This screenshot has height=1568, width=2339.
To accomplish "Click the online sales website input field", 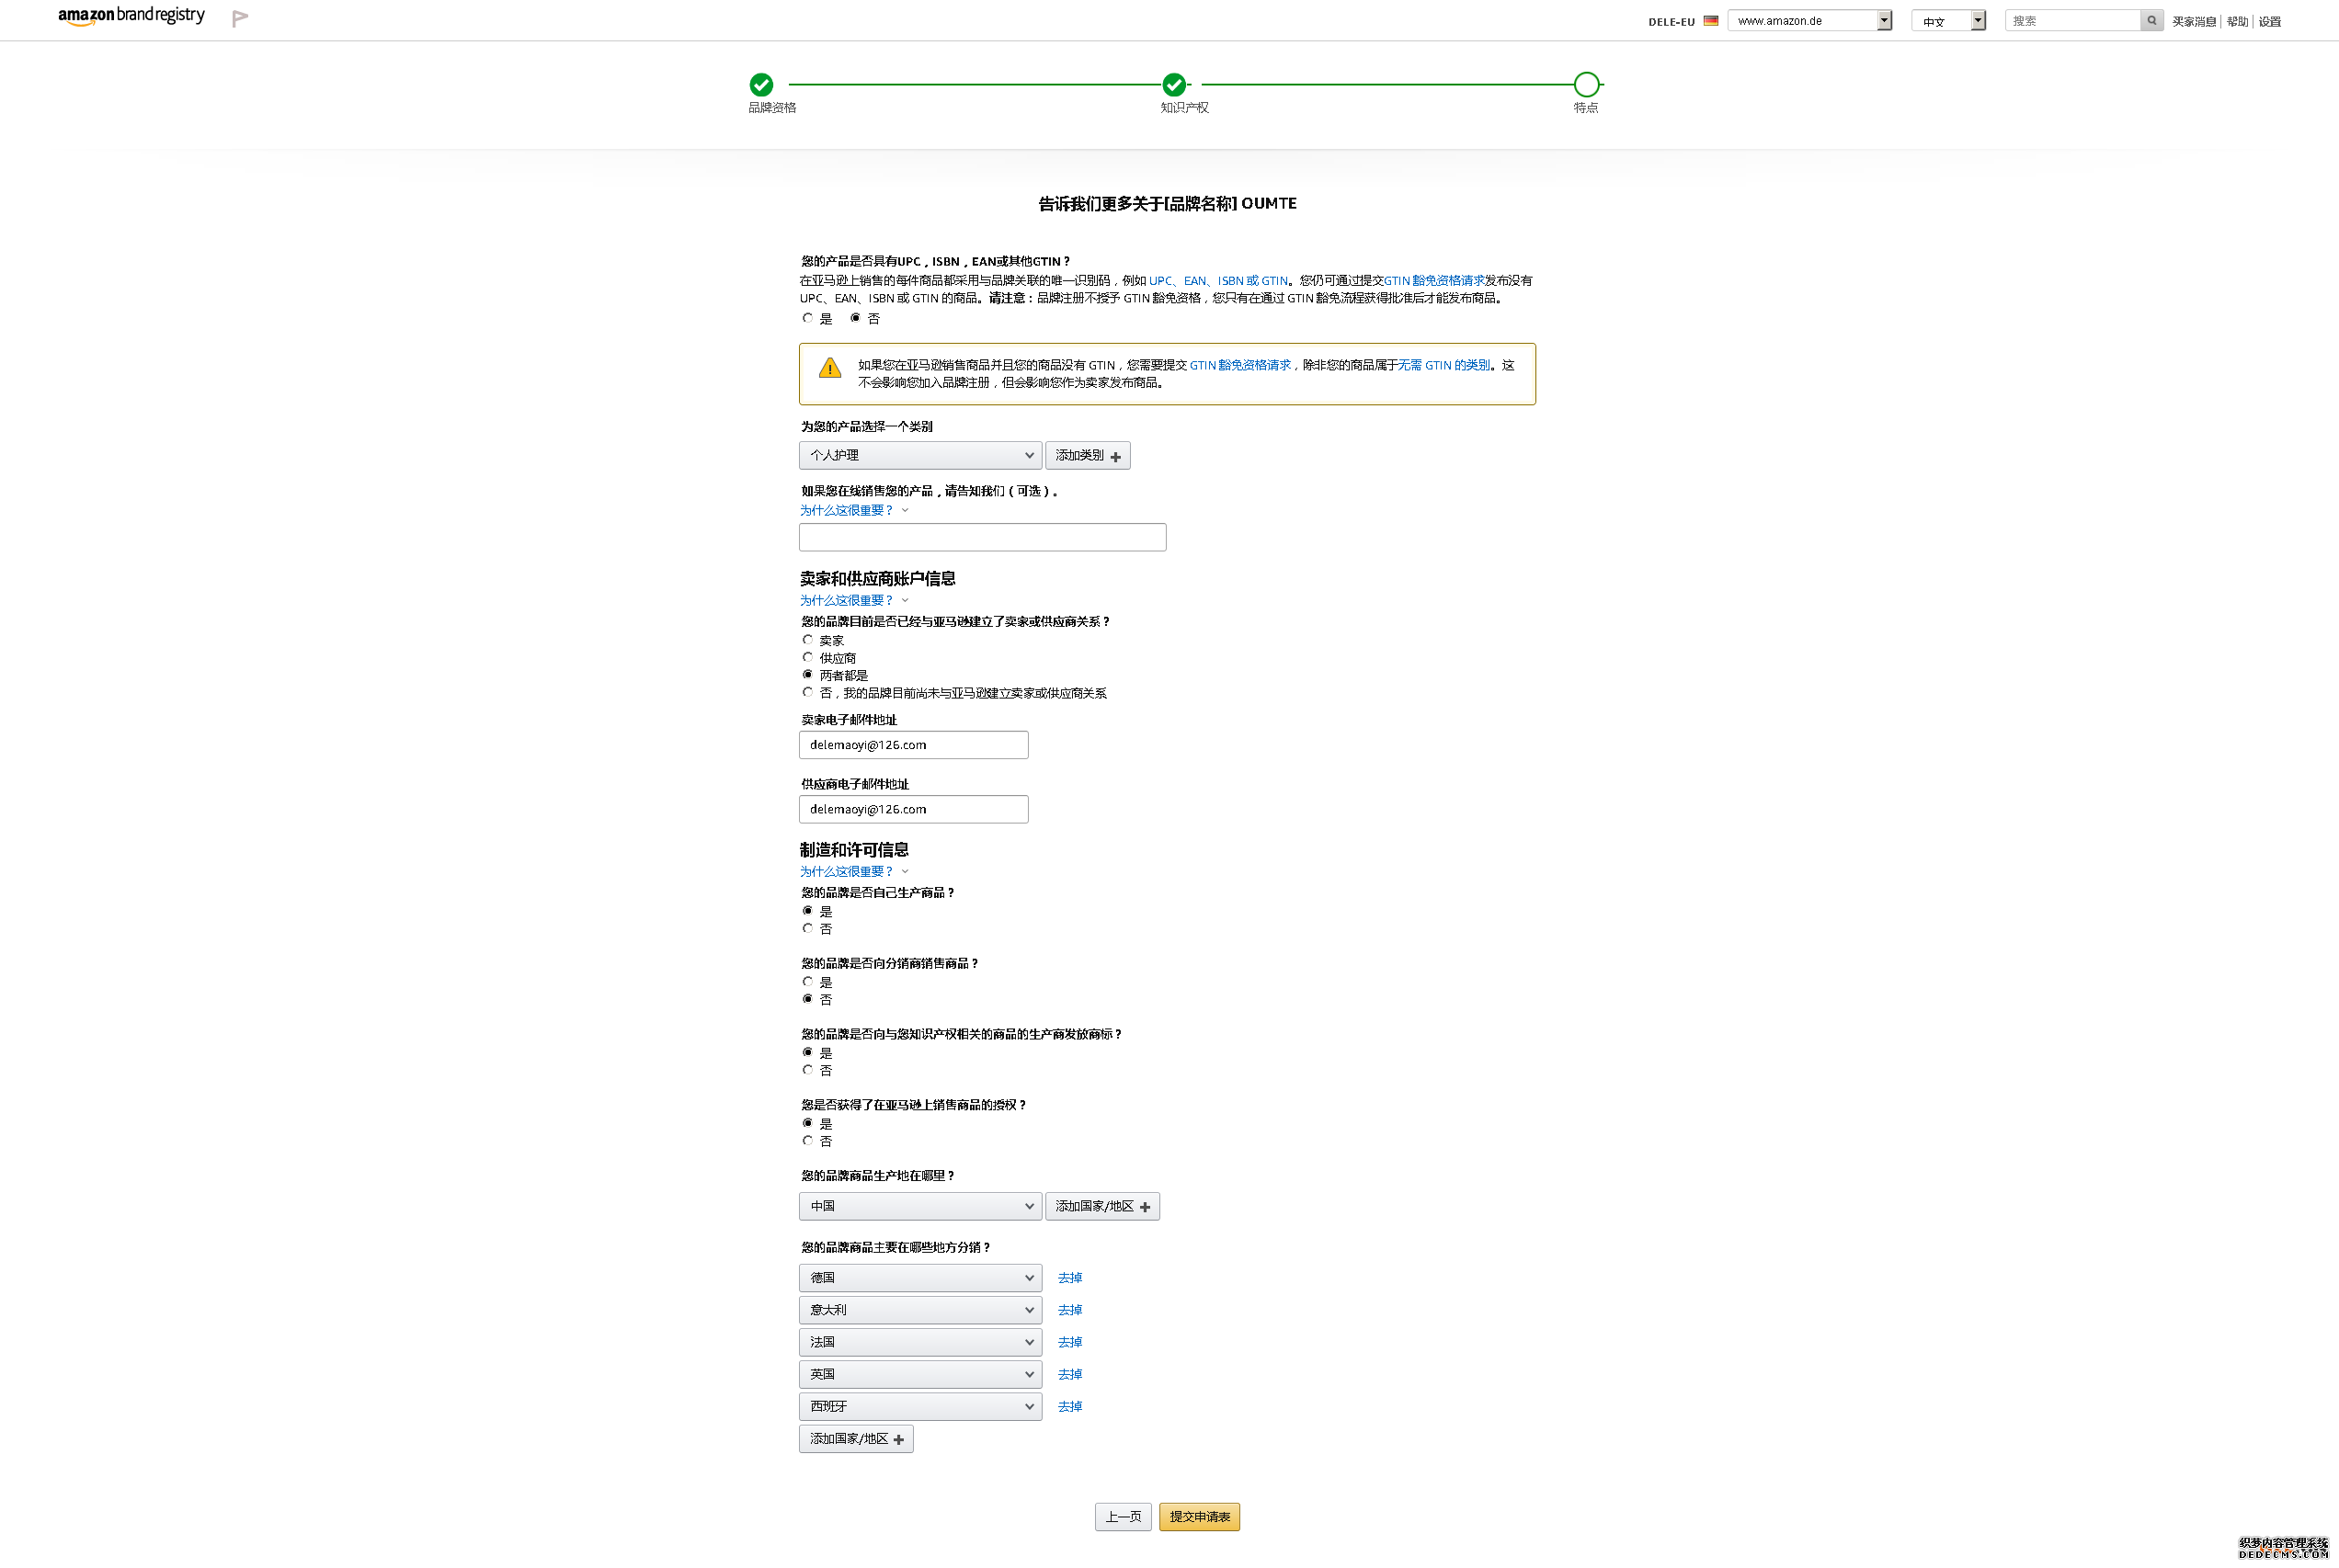I will coord(983,537).
